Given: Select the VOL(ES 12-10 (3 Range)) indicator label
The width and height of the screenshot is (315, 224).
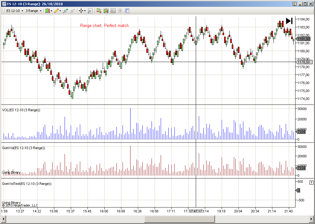Looking at the screenshot, I should [x=21, y=110].
